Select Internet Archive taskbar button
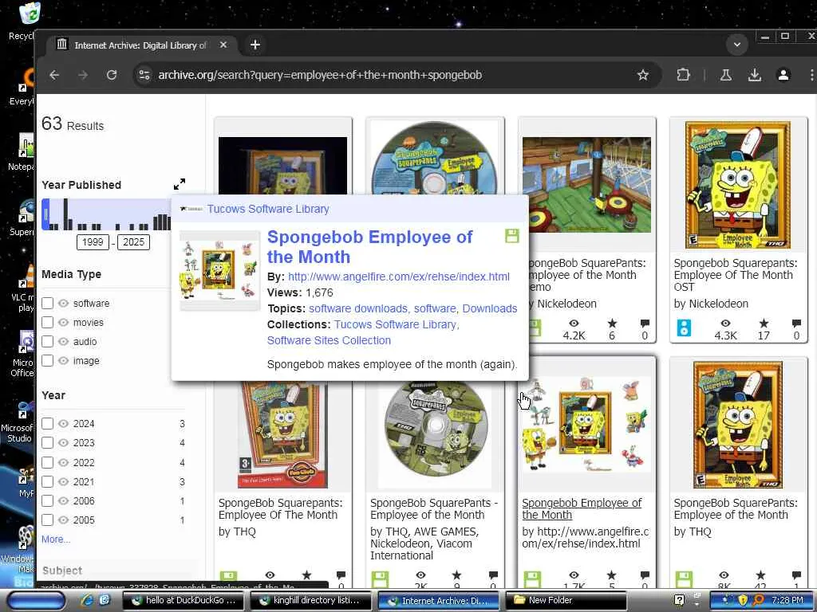Screen dimensions: 817x612 pyautogui.click(x=438, y=600)
